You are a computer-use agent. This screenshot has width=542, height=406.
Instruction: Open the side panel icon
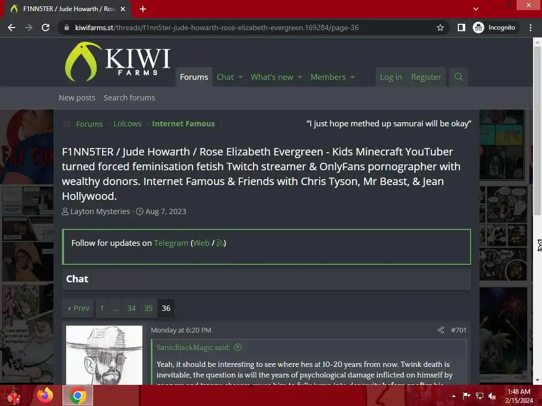click(x=461, y=27)
